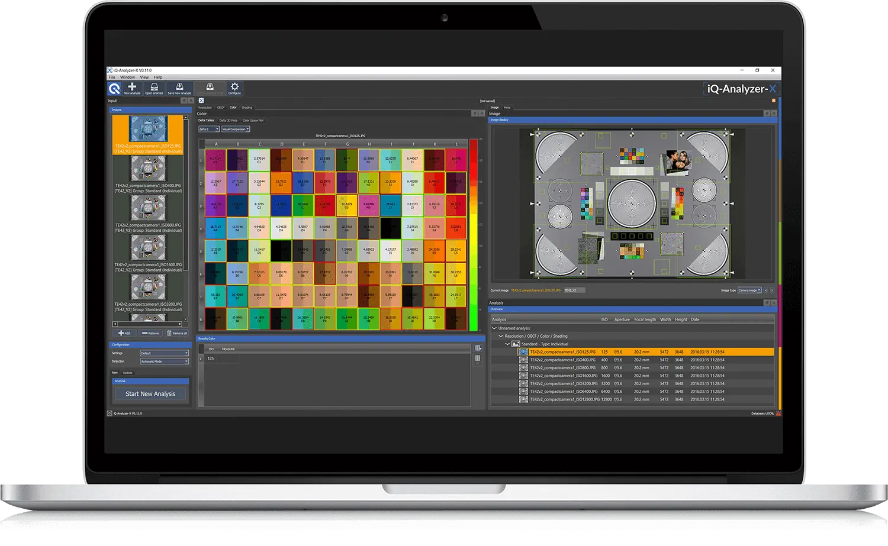Image resolution: width=888 pixels, height=546 pixels.
Task: Switch to the OECF tab
Action: 221,108
